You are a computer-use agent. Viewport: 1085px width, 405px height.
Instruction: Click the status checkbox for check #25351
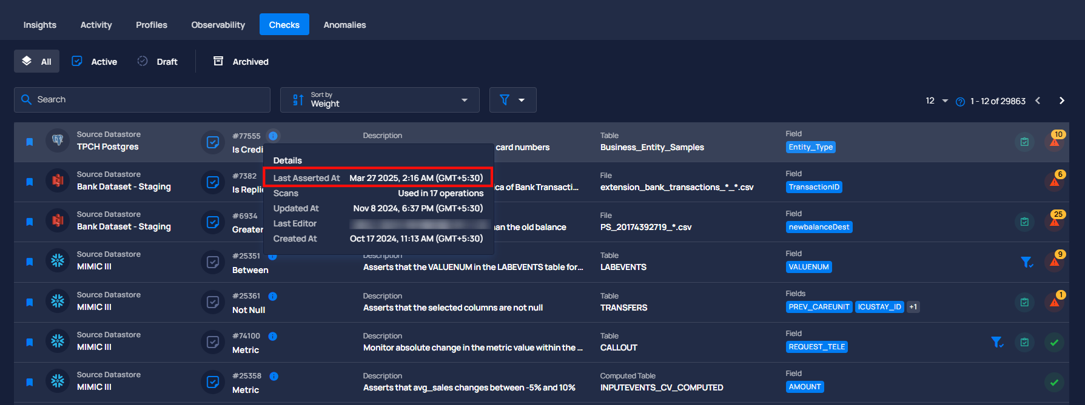tap(213, 262)
